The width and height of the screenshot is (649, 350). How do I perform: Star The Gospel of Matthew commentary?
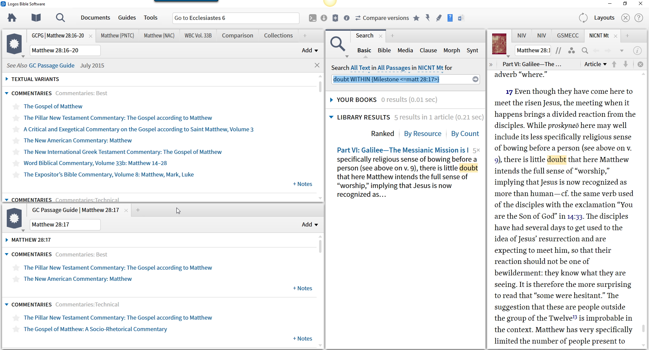(16, 107)
